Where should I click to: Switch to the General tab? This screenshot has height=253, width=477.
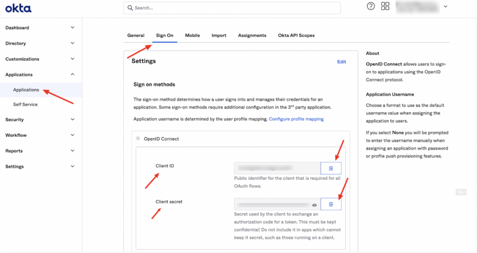[x=136, y=35]
